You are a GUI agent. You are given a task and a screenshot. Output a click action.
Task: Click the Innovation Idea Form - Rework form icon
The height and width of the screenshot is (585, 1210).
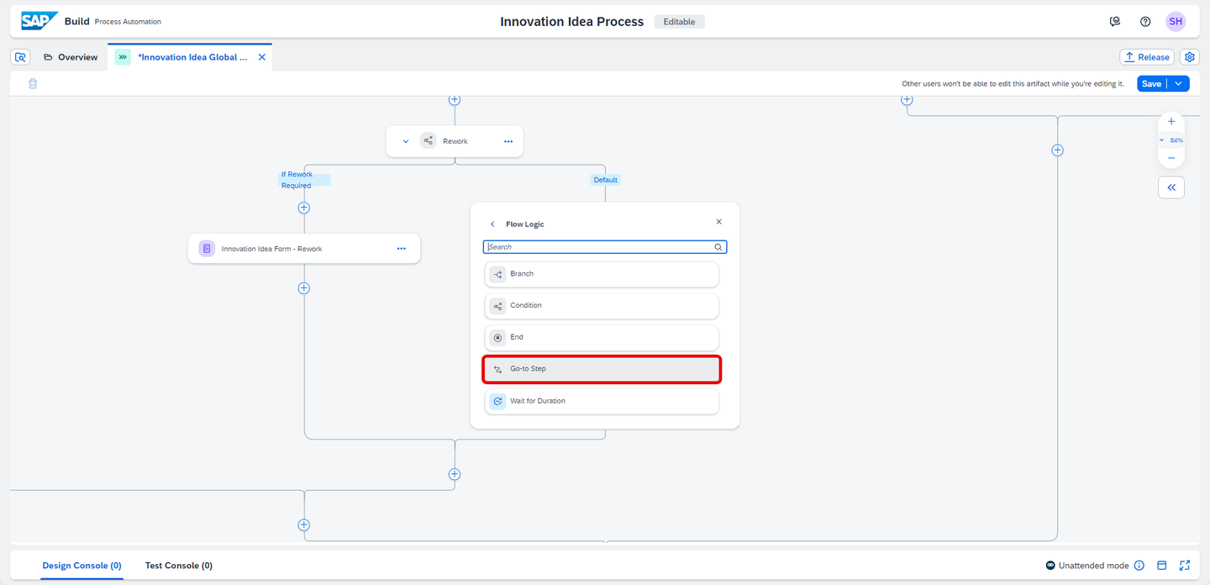click(x=207, y=249)
